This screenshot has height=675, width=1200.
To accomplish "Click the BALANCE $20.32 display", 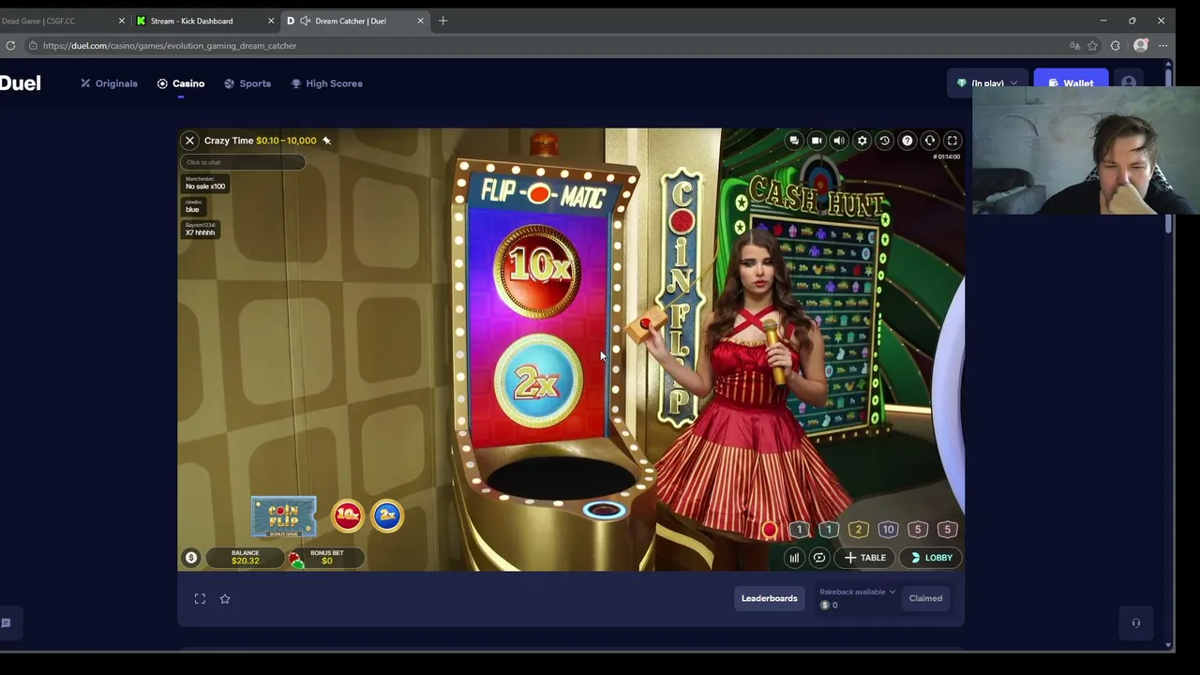I will [x=245, y=558].
